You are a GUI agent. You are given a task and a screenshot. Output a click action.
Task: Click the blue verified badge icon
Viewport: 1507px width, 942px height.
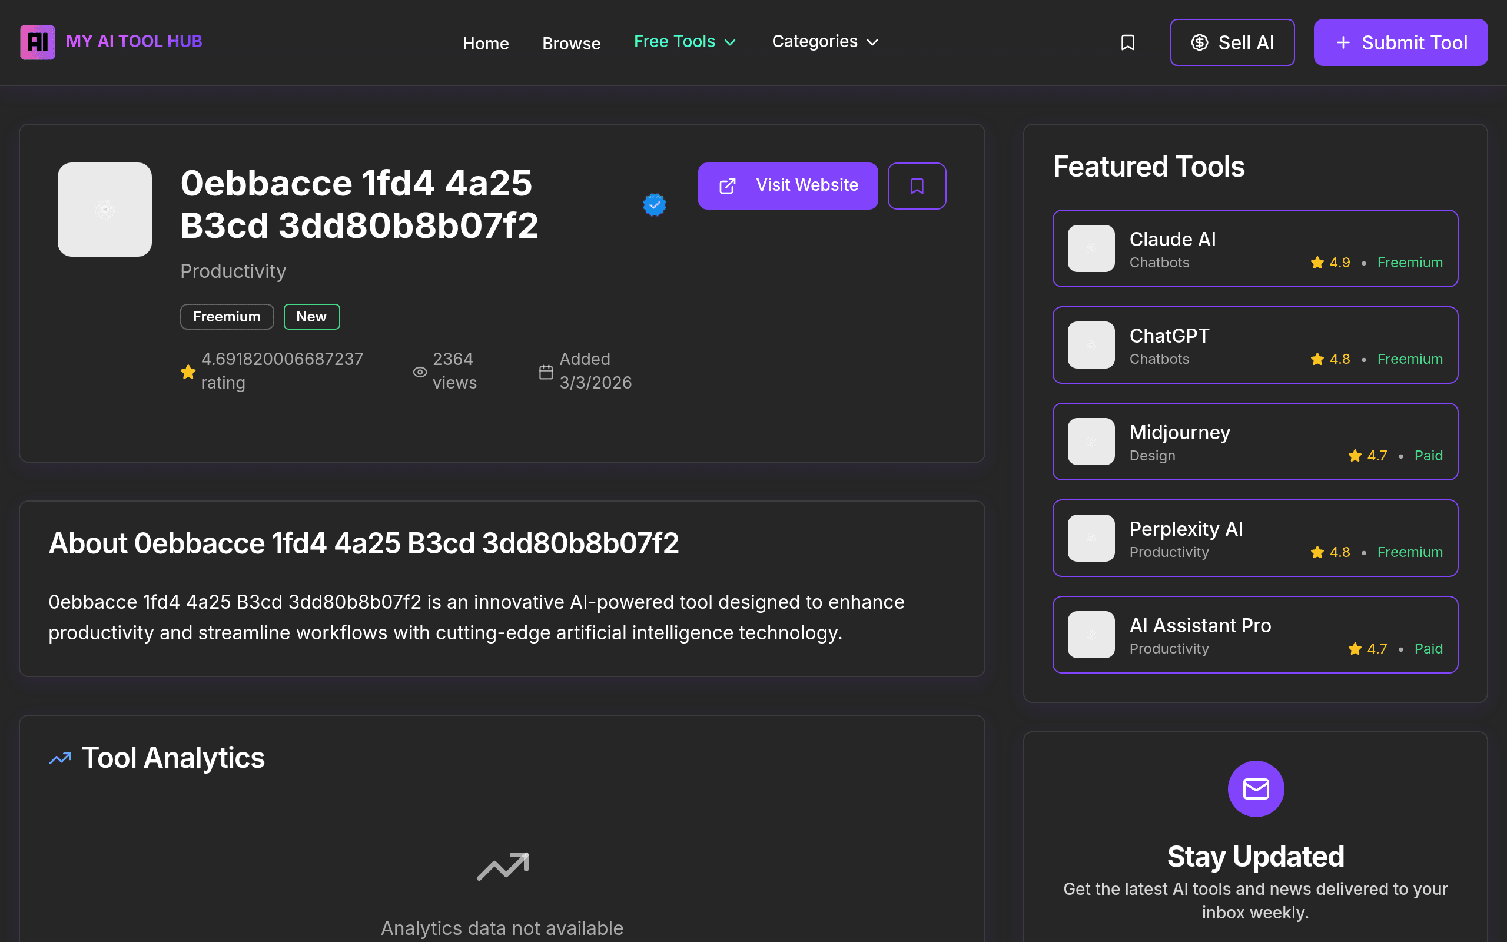tap(655, 204)
